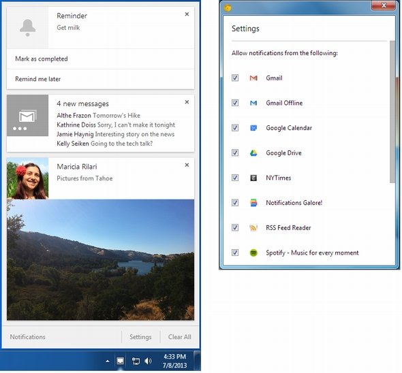The width and height of the screenshot is (402, 373).
Task: Open Settings in notification center footer
Action: [140, 337]
